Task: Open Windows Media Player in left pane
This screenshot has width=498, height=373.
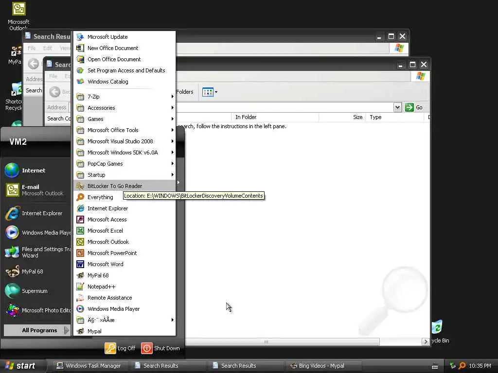Action: click(37, 233)
